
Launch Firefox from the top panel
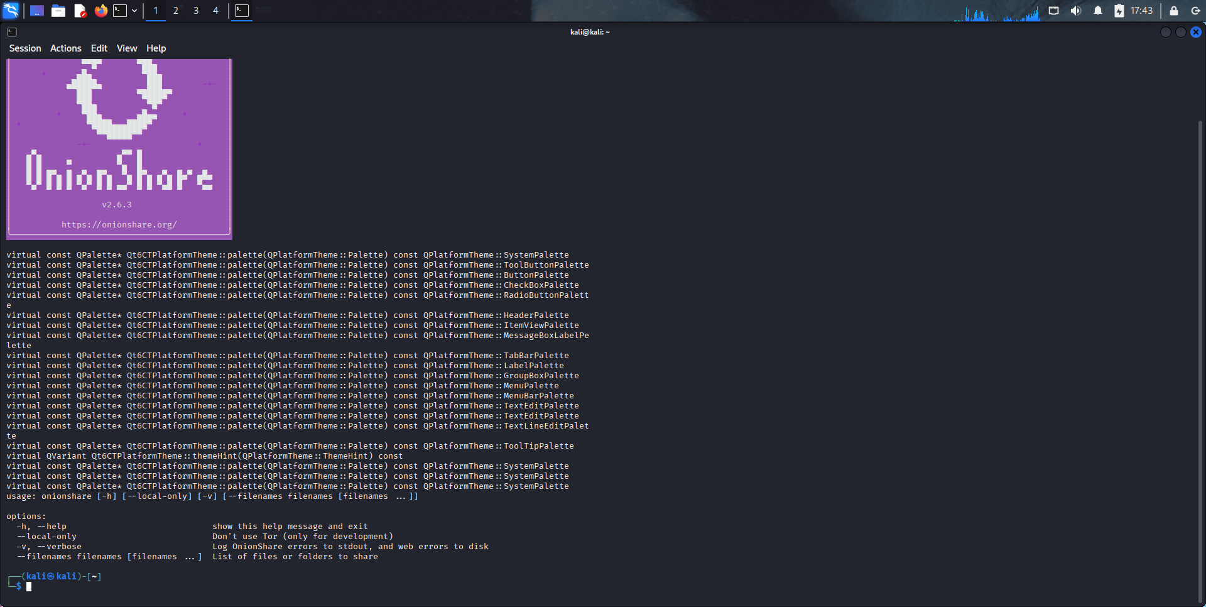point(101,11)
